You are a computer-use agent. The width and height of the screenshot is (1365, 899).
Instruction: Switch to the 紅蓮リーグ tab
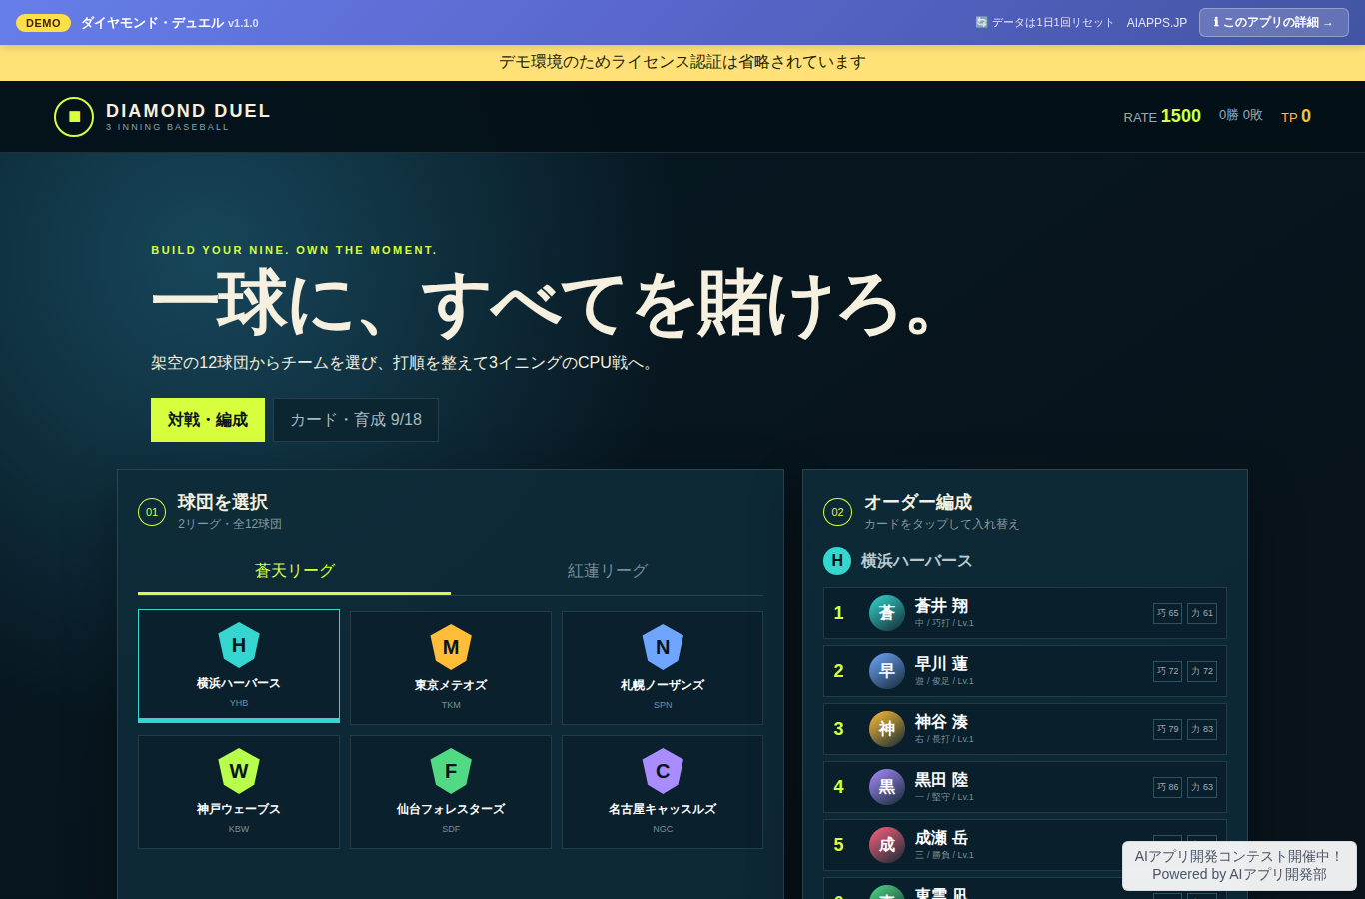tap(608, 571)
